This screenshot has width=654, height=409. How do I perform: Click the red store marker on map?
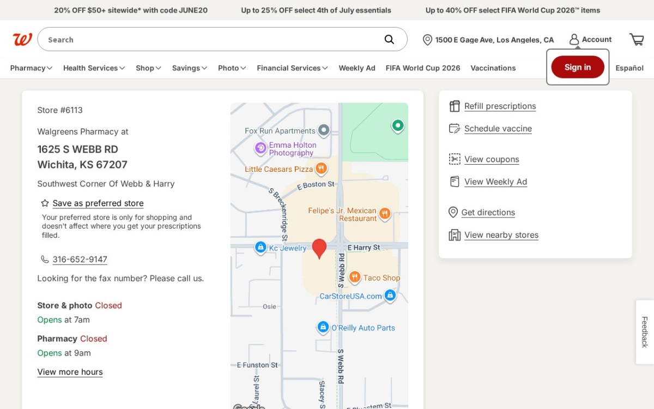319,248
